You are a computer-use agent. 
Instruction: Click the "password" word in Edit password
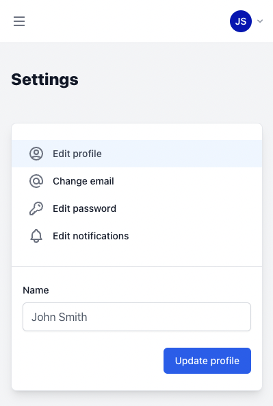coord(94,208)
